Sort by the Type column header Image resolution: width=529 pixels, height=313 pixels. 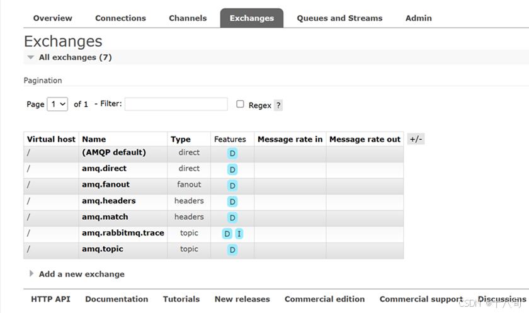coord(181,139)
